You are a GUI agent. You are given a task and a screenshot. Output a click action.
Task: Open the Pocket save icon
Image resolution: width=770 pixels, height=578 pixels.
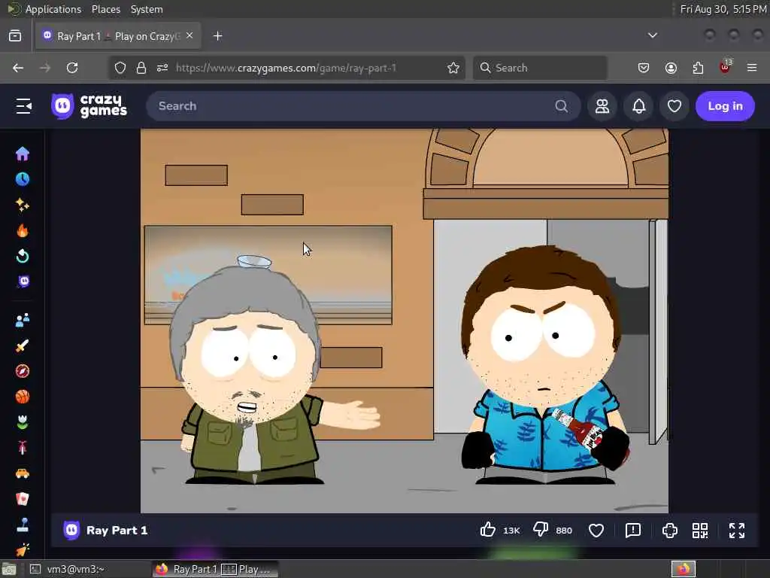[644, 68]
